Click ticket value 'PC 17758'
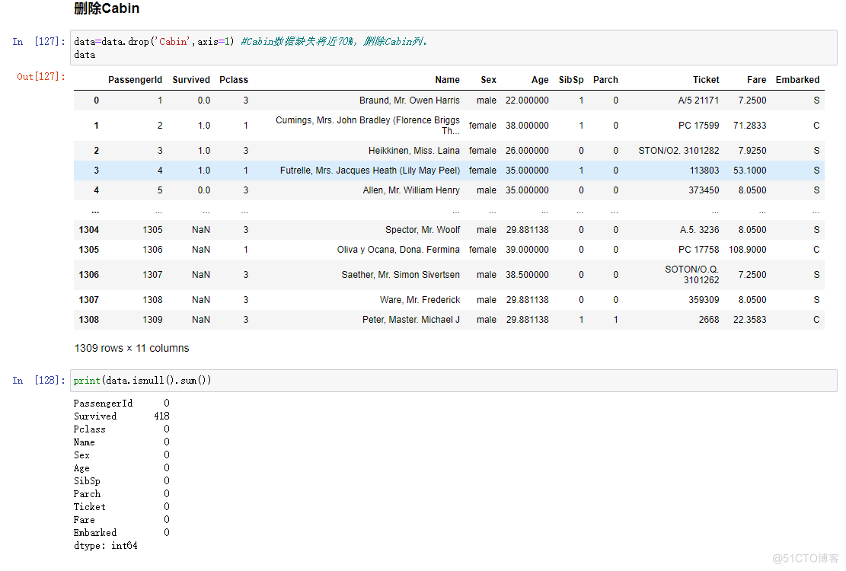 699,250
